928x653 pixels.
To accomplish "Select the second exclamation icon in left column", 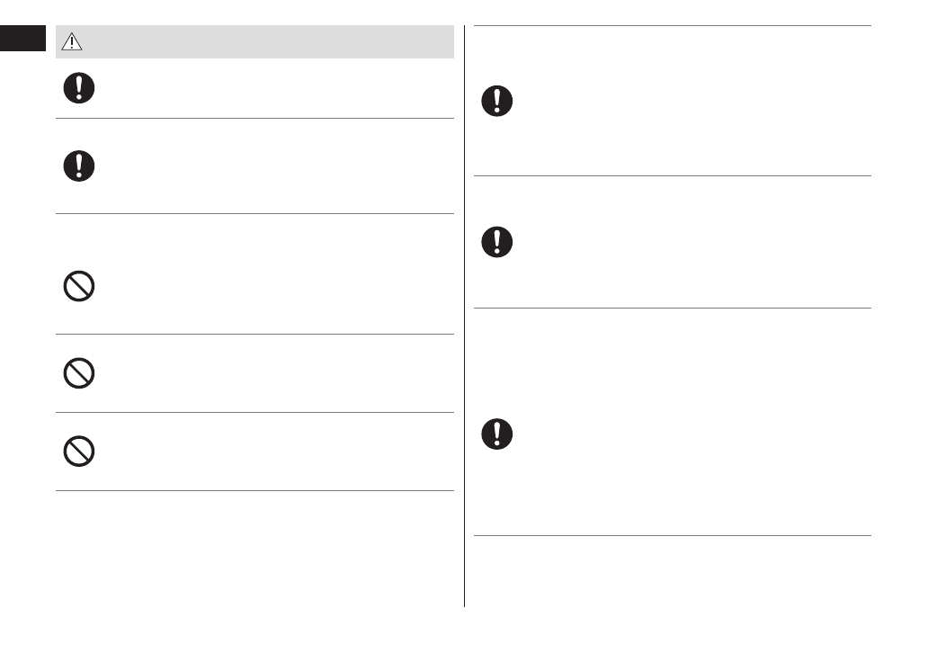I will [79, 165].
